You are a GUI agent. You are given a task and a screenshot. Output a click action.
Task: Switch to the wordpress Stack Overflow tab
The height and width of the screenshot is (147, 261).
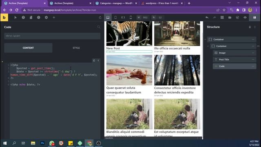[162, 3]
